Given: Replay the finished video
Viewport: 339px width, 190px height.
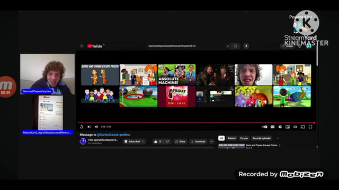Looking at the screenshot, I should (x=82, y=127).
